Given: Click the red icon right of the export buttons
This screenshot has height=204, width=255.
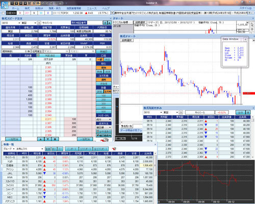Looking at the screenshot, I should (114, 149).
